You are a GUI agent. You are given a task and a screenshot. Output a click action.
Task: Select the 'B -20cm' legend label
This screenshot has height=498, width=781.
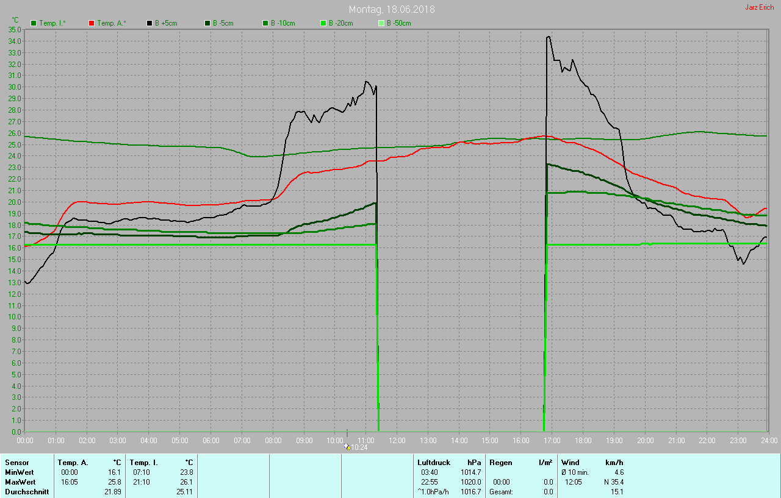[x=341, y=23]
